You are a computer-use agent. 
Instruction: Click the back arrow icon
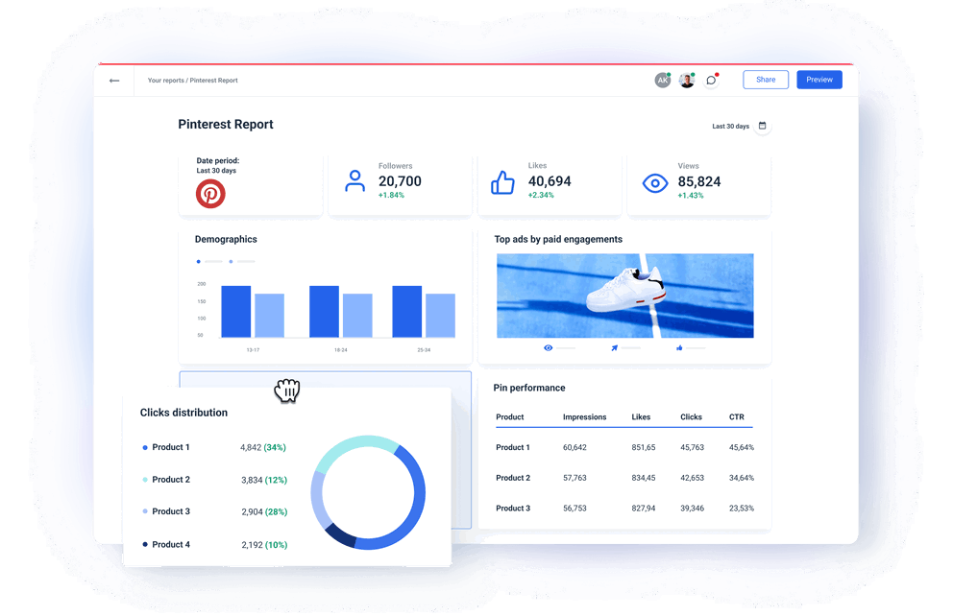(114, 81)
